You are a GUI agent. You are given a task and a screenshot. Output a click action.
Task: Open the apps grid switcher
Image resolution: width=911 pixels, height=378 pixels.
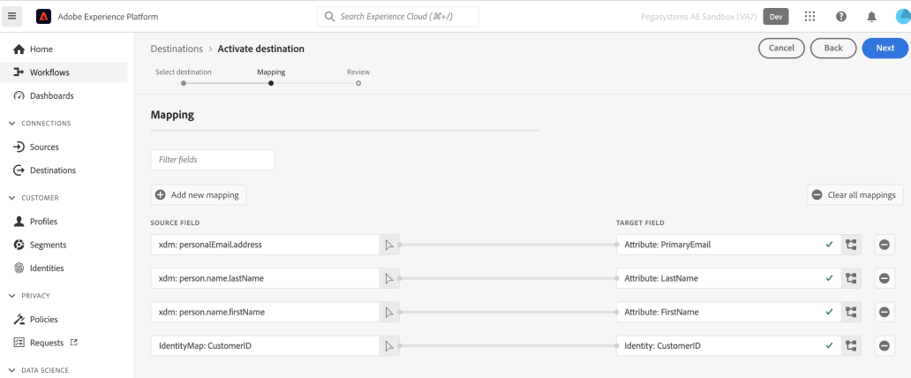pyautogui.click(x=810, y=17)
